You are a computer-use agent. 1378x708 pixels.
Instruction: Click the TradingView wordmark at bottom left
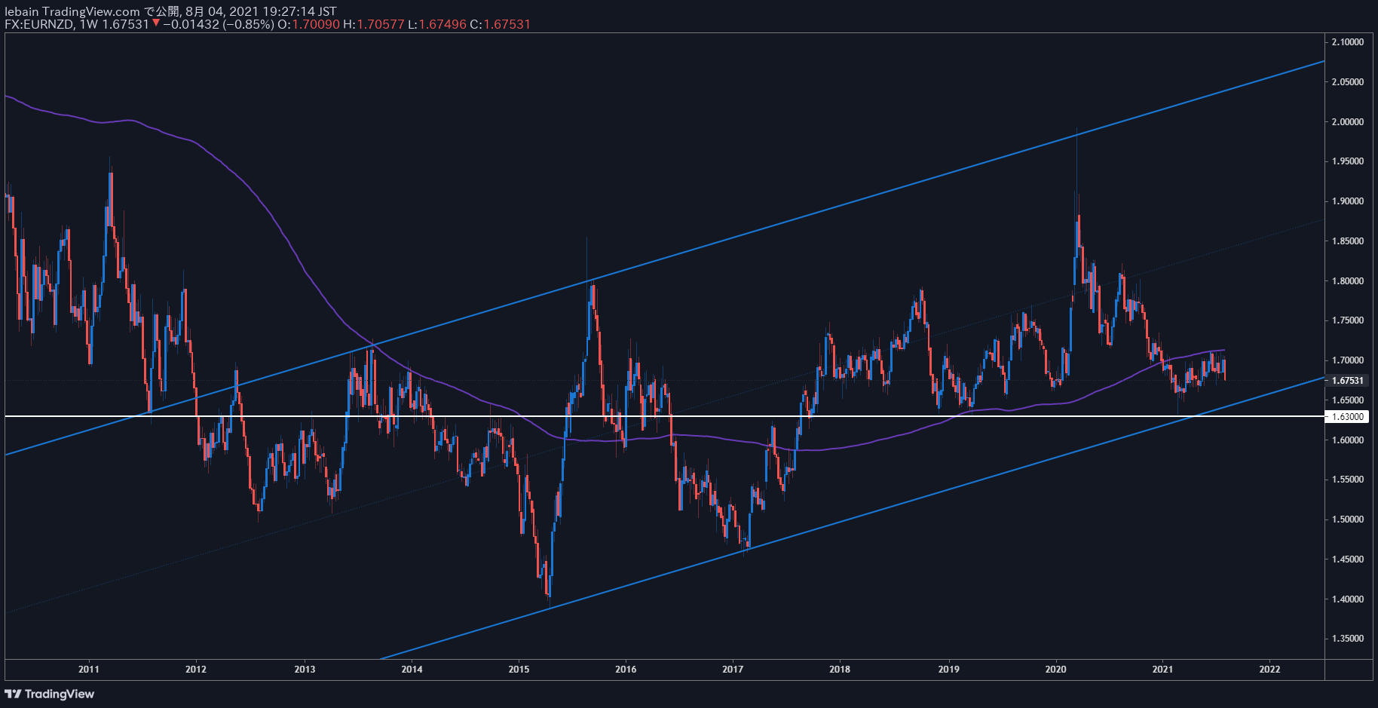[60, 694]
